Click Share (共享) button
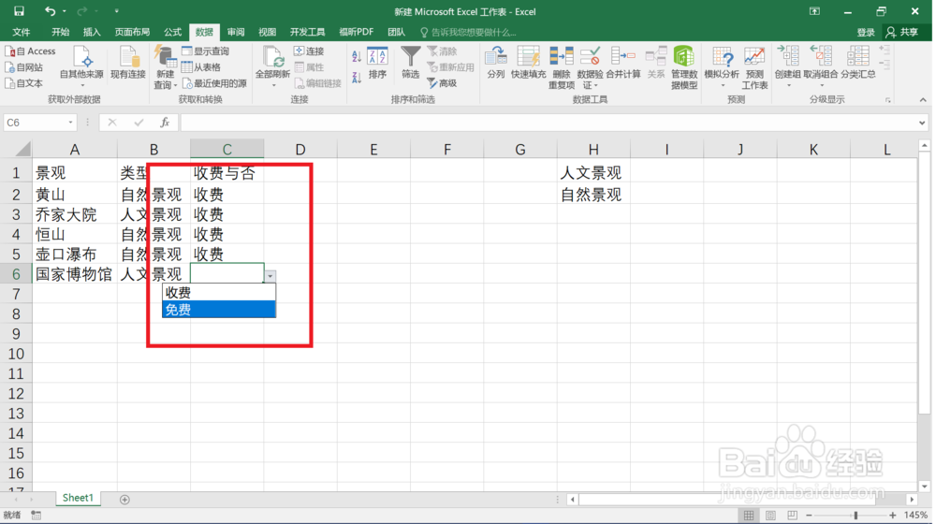Image resolution: width=936 pixels, height=524 pixels. click(x=902, y=32)
